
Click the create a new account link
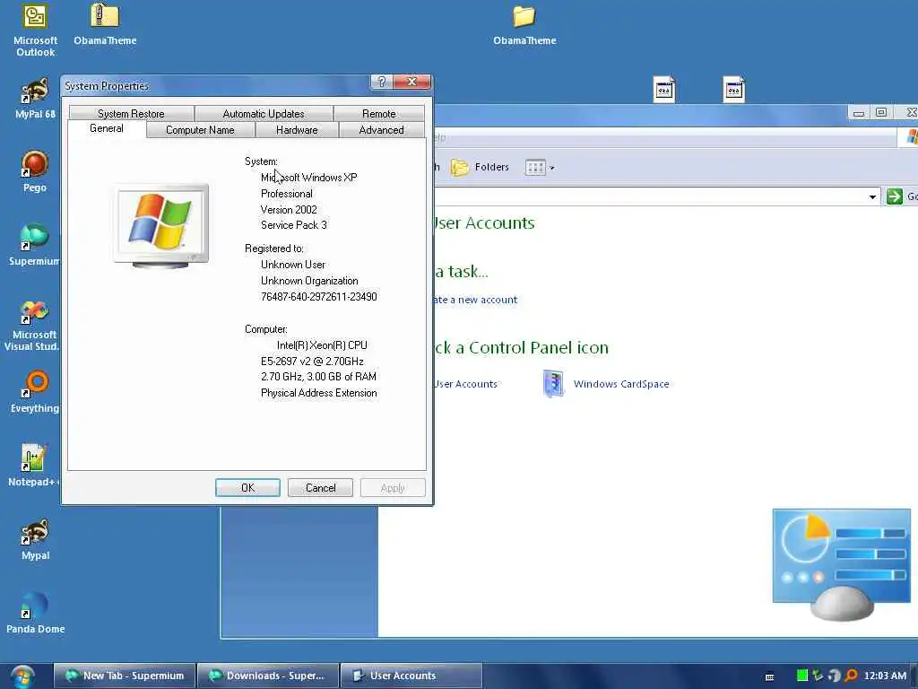tap(475, 300)
